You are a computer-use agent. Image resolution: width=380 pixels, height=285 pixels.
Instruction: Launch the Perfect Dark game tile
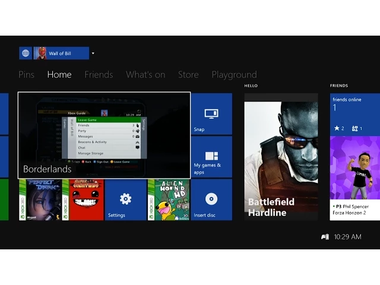40,199
